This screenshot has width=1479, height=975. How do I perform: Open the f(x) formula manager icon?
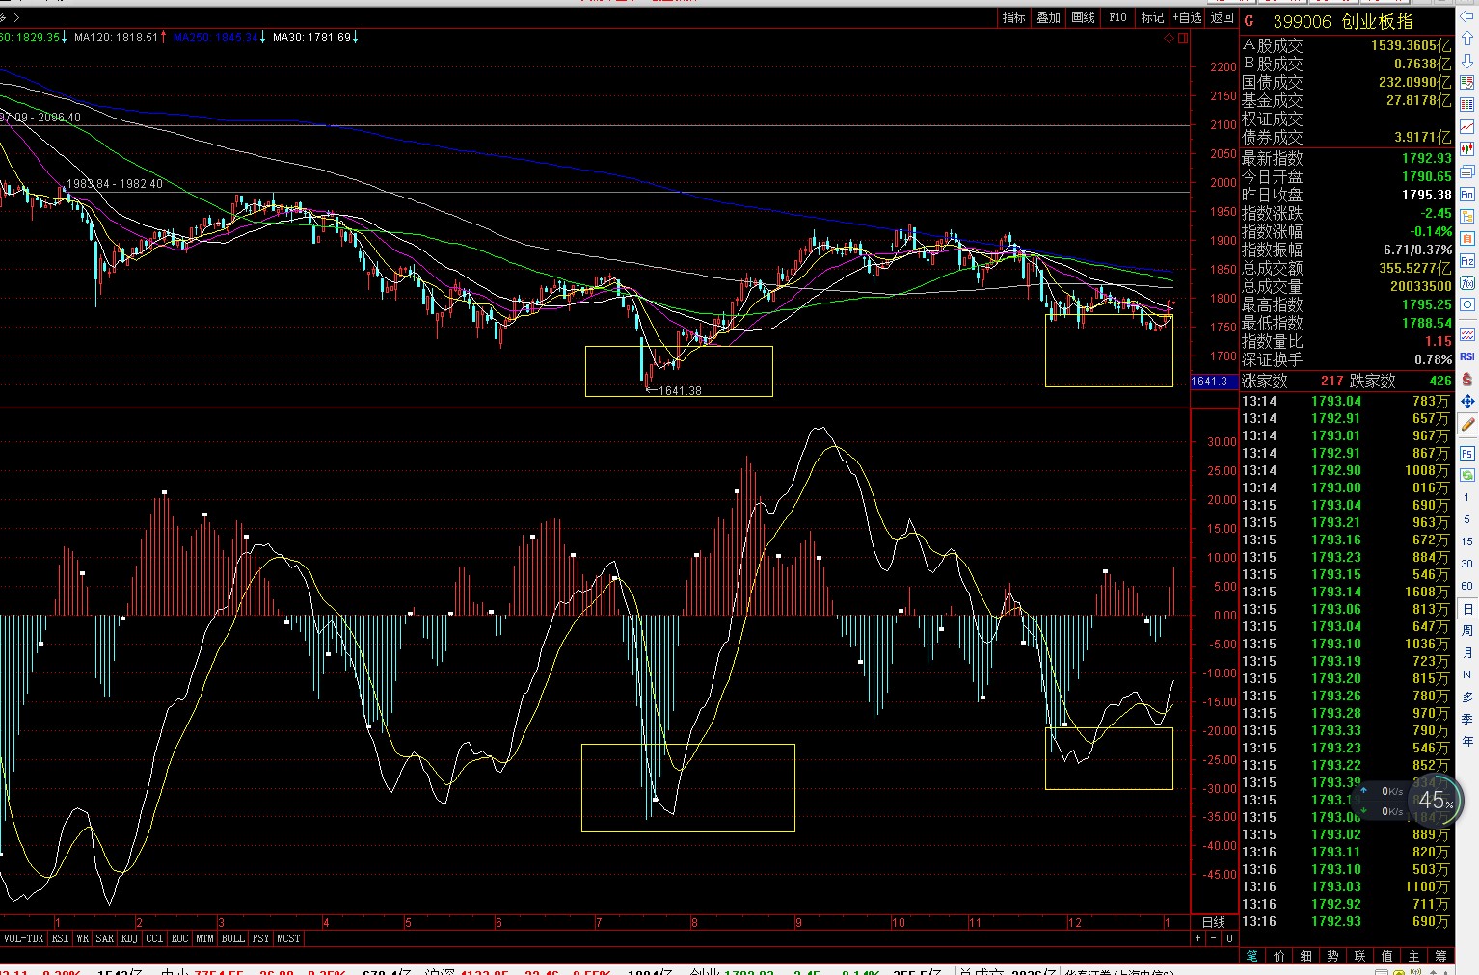[x=1466, y=282]
